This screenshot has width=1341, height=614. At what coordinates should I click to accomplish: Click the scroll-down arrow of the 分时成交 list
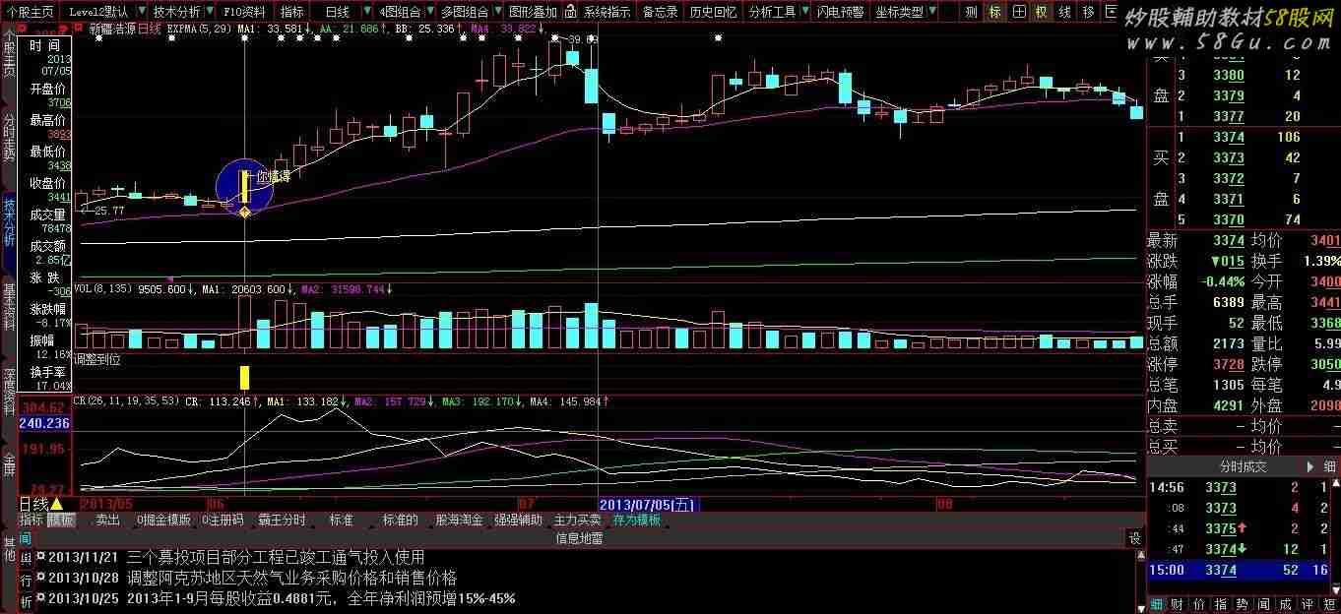(1335, 588)
